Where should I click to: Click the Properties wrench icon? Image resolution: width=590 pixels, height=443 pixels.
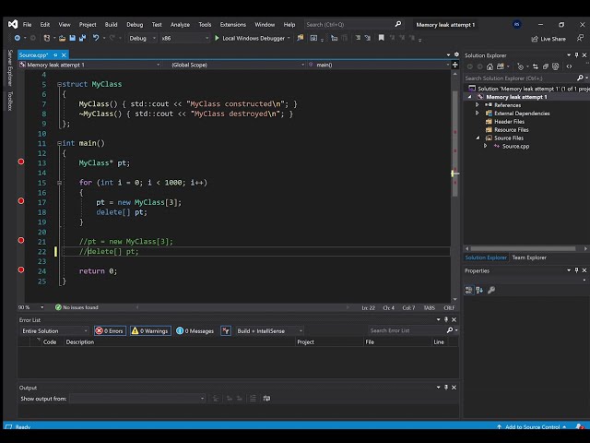491,290
